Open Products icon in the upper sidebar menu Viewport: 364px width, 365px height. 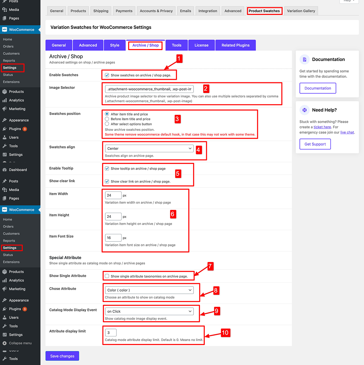click(x=5, y=92)
